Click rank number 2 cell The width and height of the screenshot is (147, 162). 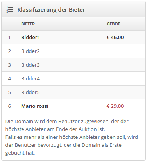point(9,51)
